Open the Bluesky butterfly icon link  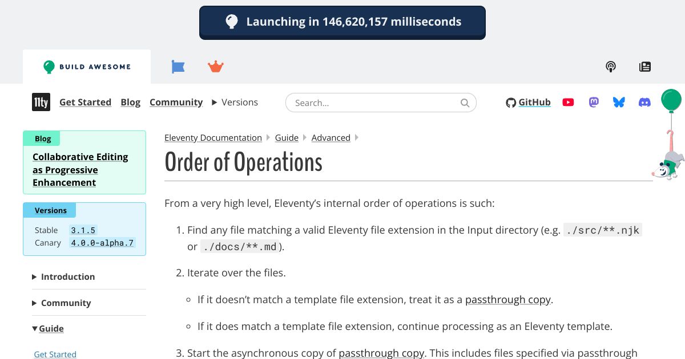619,103
